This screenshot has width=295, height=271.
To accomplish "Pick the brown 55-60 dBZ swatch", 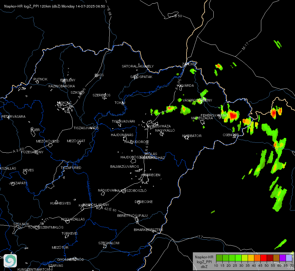I will point(276,258).
